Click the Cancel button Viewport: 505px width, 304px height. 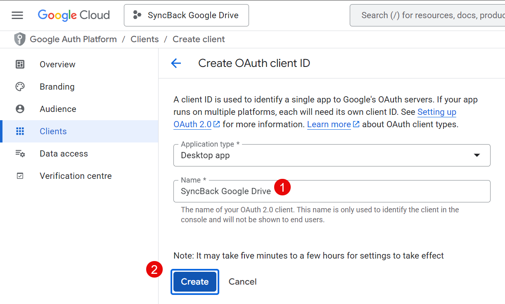(243, 282)
